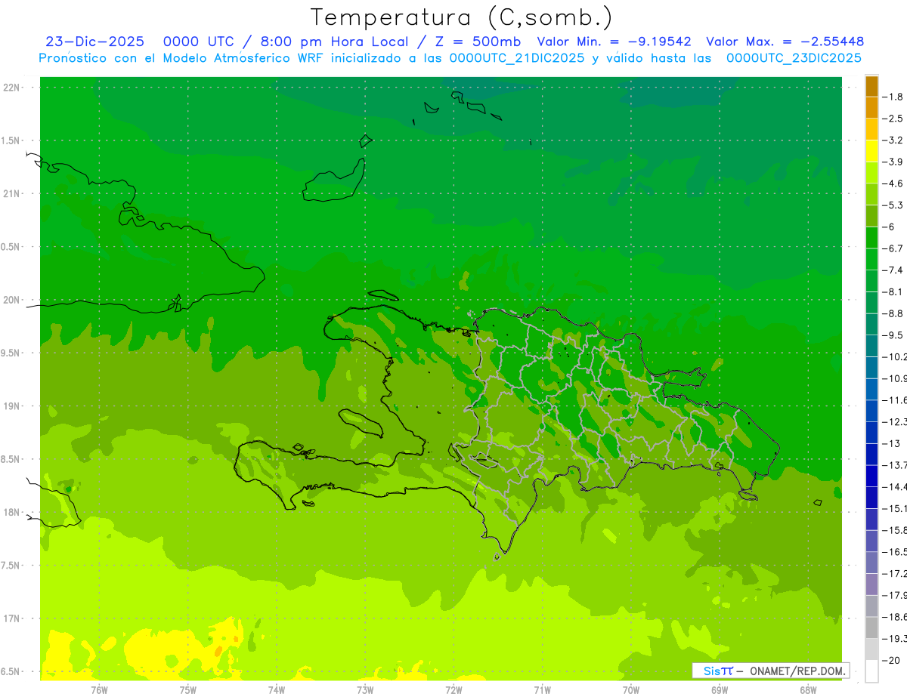Click the '-15.8' colorbar value
Screen dimensions: 907x700
[x=895, y=530]
